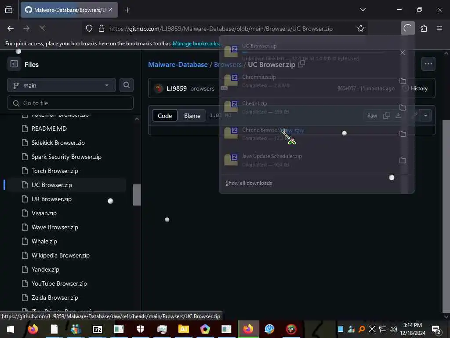Screen dimensions: 450x338
Task: Open Sidekick Browser.zip file
Action: click(x=58, y=143)
